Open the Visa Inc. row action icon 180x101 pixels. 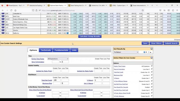click(3, 30)
